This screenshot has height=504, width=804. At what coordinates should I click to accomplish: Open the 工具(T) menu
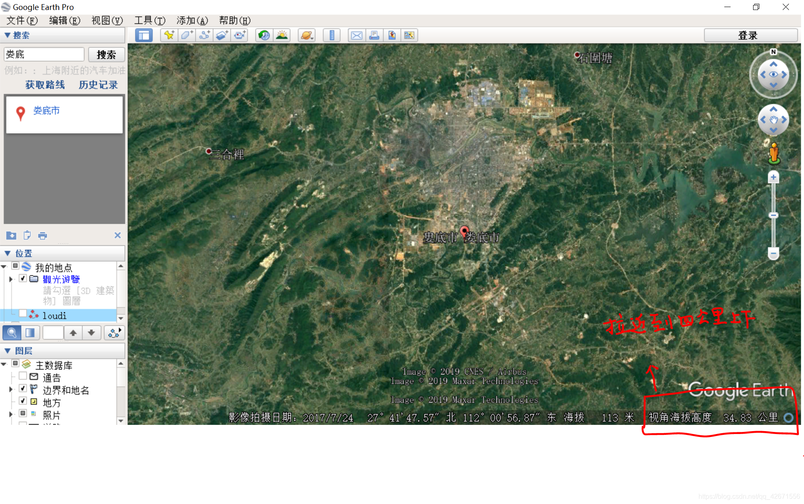(x=149, y=20)
